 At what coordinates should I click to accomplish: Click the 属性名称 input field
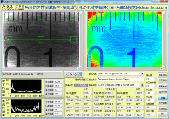coord(120,79)
